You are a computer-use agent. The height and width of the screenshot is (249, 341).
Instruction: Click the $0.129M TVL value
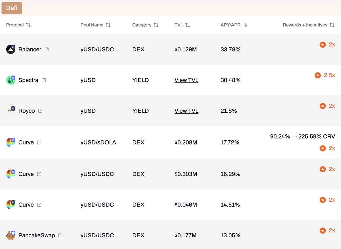186,49
